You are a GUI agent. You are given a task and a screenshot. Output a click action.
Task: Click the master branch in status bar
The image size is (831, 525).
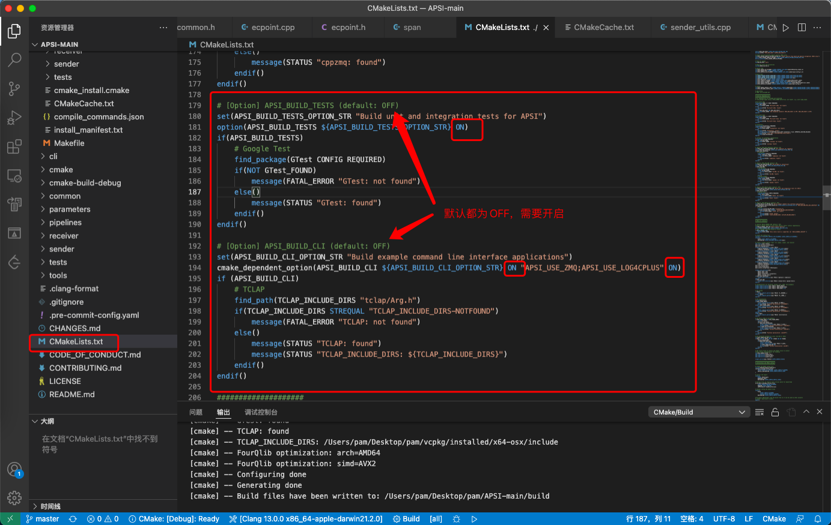[43, 519]
